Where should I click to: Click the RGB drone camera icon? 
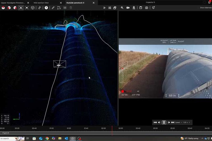click(x=134, y=8)
